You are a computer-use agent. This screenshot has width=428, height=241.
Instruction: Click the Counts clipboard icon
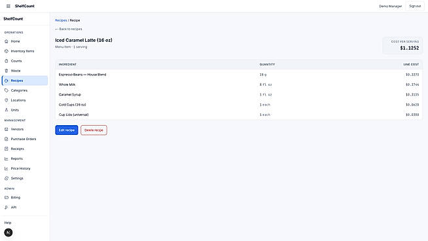[x=7, y=61]
